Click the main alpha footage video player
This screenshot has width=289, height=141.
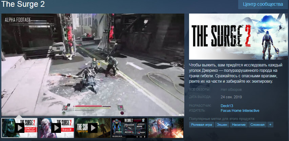click(x=93, y=65)
